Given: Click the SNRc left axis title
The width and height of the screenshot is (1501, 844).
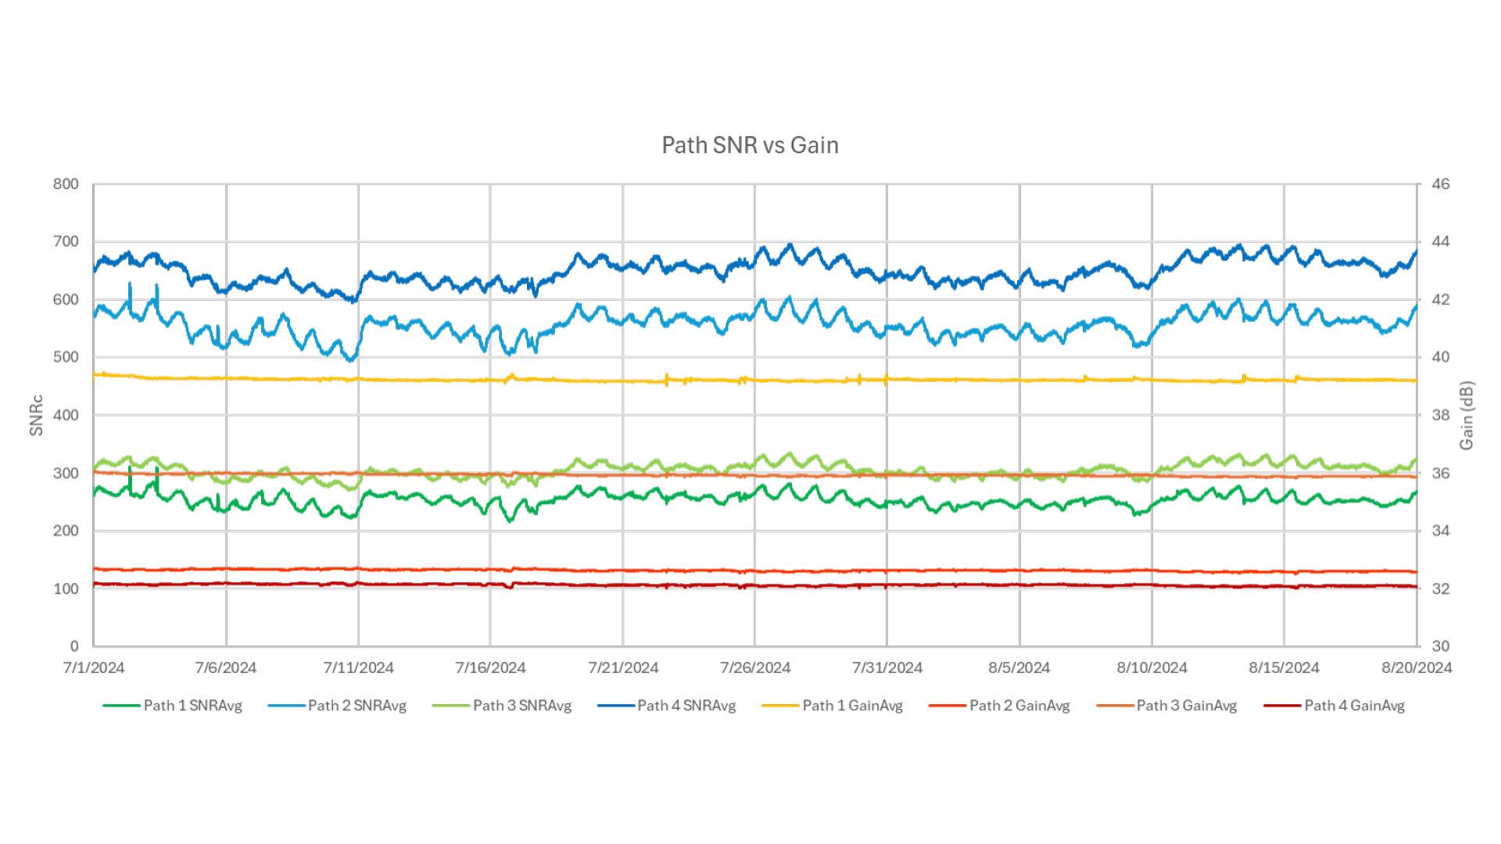Looking at the screenshot, I should (x=36, y=415).
